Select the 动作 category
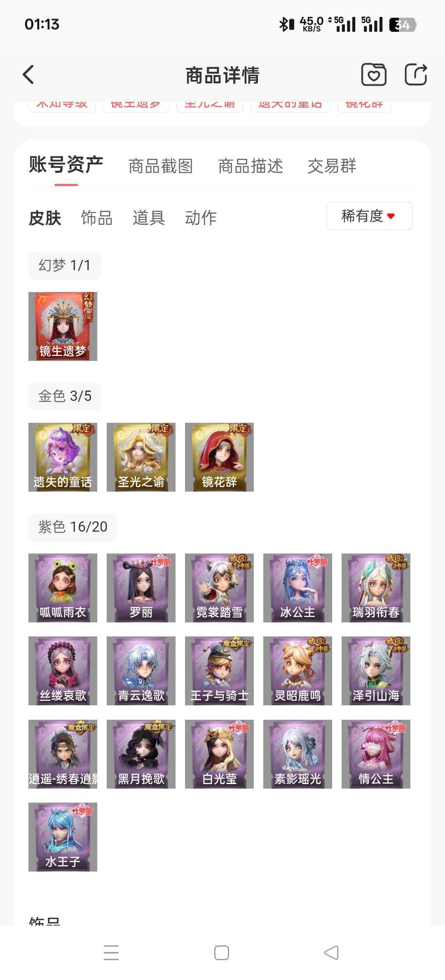 (x=201, y=218)
